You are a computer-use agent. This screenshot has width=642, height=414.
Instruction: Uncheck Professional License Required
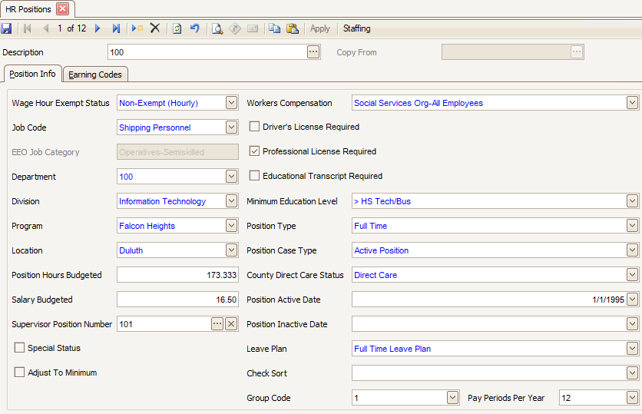[x=255, y=151]
